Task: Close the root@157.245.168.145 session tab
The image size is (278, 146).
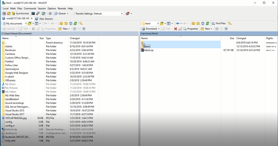Action: pyautogui.click(x=32, y=18)
